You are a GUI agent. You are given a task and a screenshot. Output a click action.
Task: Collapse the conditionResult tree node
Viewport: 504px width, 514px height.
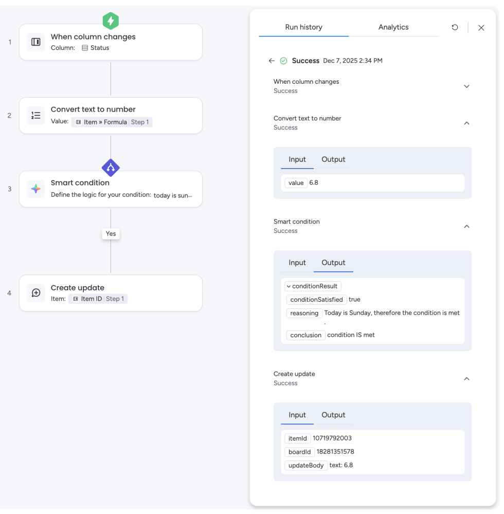tap(289, 286)
